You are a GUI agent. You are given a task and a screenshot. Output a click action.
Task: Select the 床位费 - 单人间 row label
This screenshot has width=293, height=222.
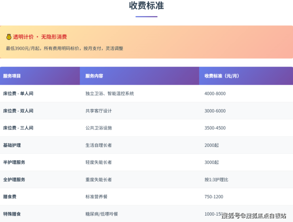[18, 94]
